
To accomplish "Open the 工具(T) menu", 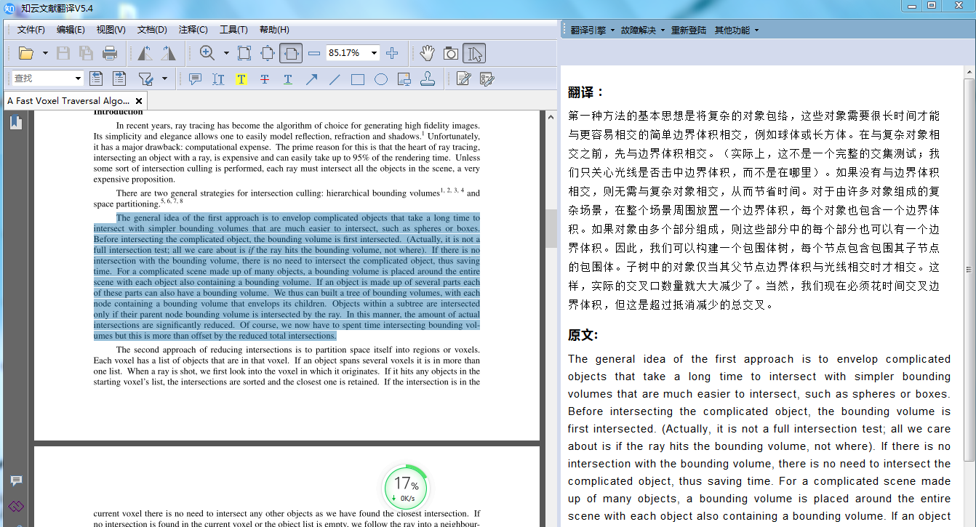I will pos(233,30).
